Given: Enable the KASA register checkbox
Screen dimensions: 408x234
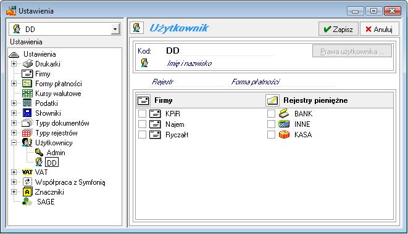Looking at the screenshot, I should (x=271, y=134).
